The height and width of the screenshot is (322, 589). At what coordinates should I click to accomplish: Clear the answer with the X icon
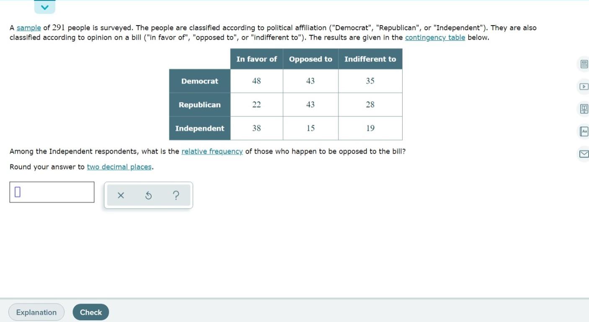coord(121,195)
